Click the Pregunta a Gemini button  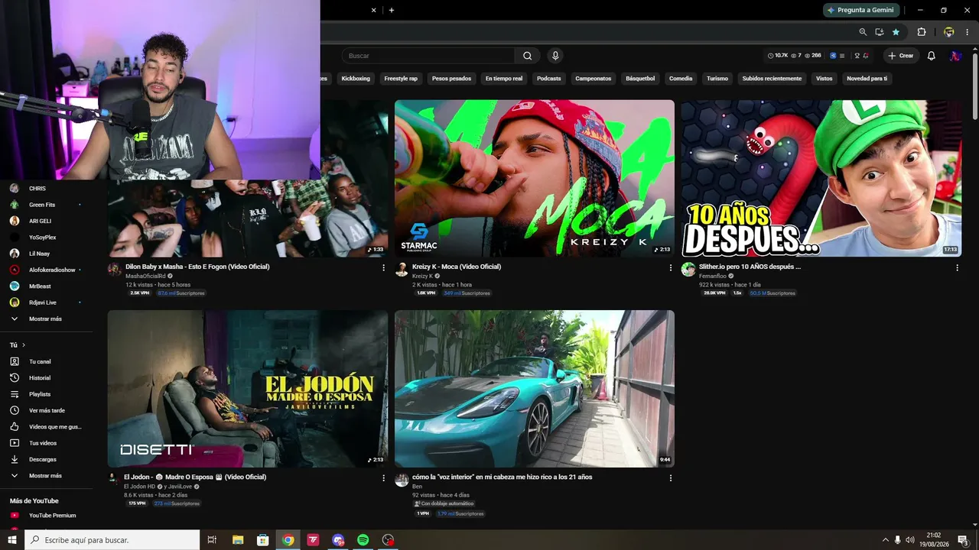point(861,10)
